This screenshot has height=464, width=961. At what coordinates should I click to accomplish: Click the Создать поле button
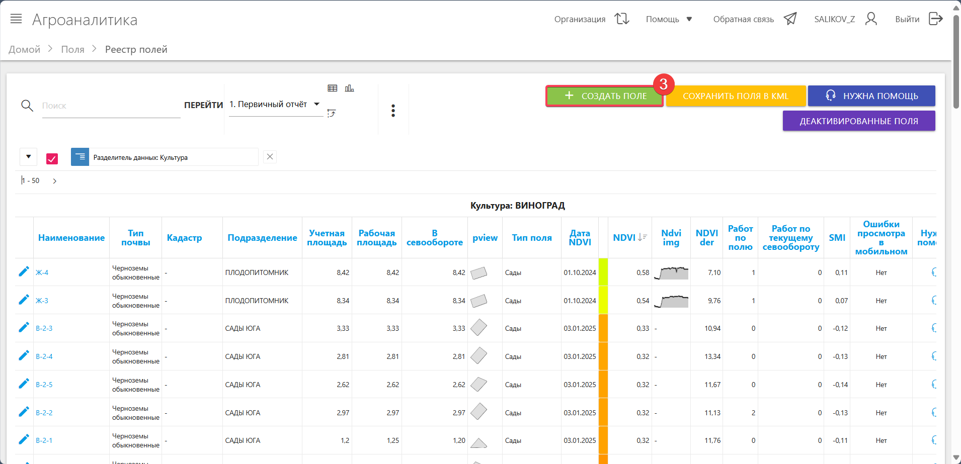(x=605, y=96)
